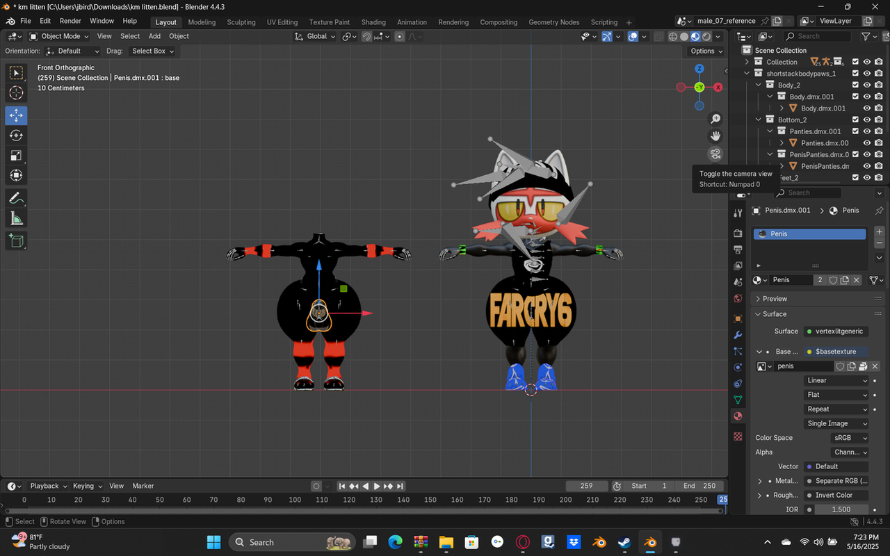Toggle snapping magnet in viewport header
Screen dimensions: 890x556
pyautogui.click(x=366, y=36)
